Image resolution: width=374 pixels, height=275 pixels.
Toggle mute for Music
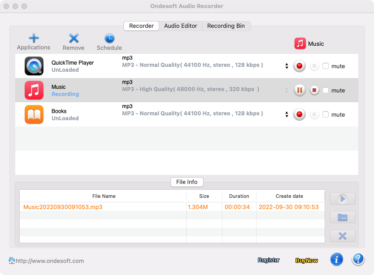(325, 90)
